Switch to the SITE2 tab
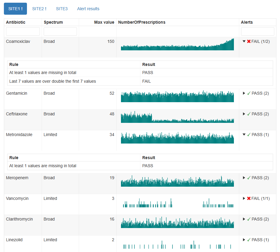 click(39, 9)
